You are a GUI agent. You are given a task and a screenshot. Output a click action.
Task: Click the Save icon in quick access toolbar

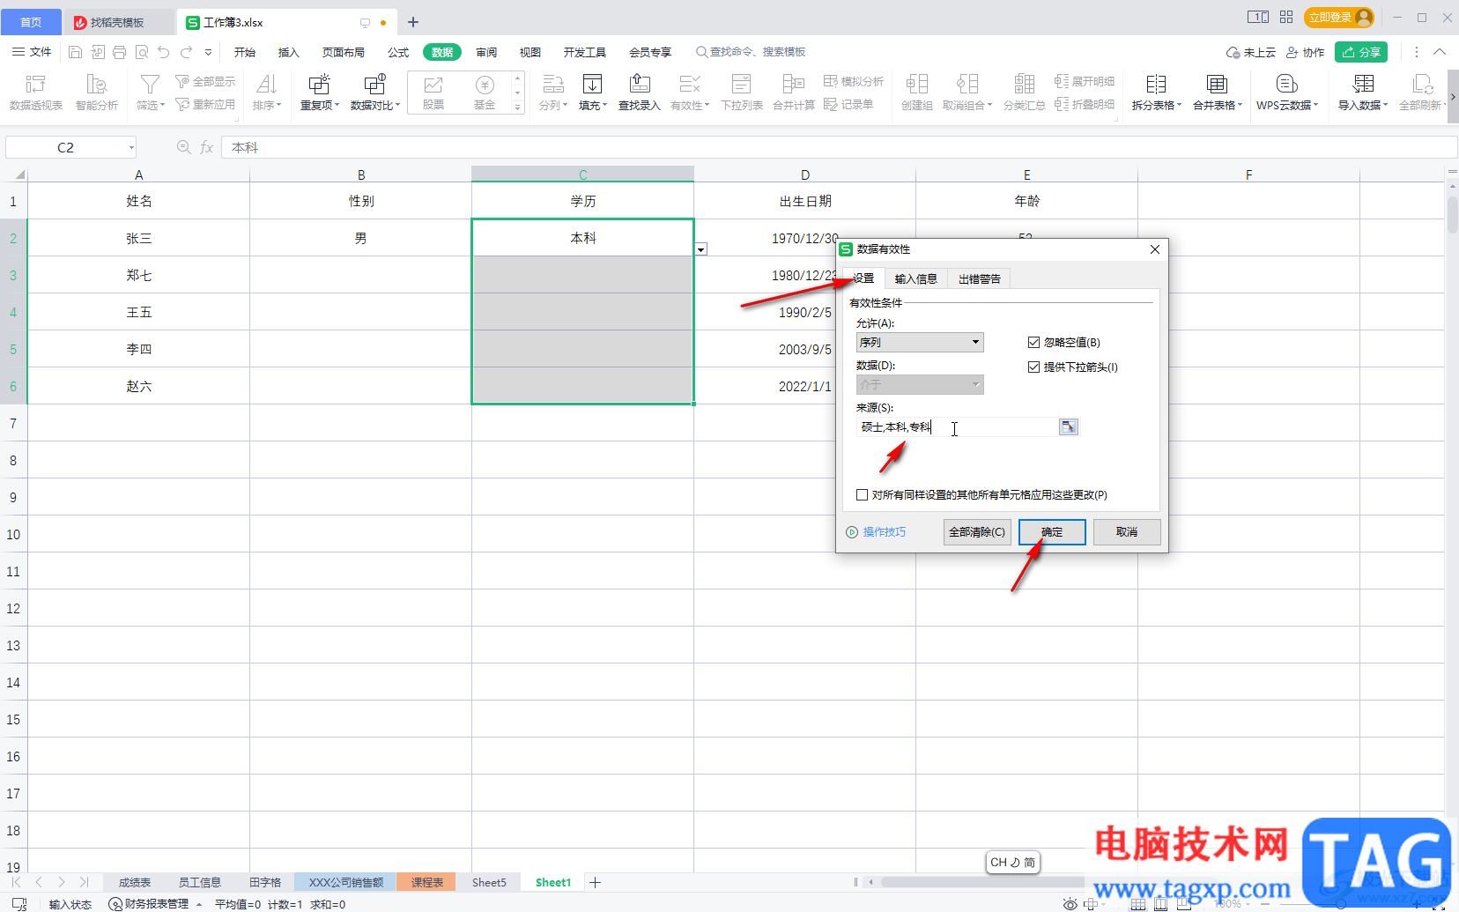[75, 52]
